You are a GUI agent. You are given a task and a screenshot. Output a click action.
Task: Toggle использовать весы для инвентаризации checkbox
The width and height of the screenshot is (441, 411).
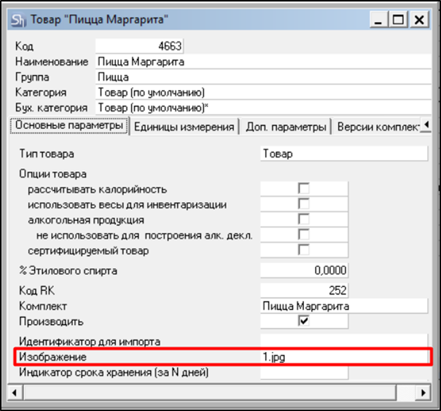pos(303,205)
